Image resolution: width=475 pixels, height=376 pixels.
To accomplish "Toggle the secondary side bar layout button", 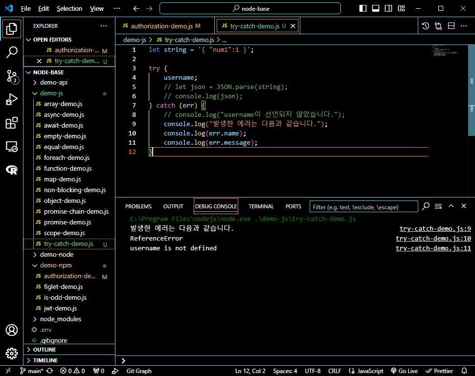I will pos(388,8).
